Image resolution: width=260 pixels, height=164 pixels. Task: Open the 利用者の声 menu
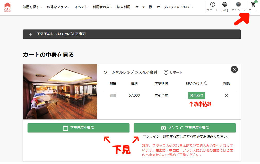[102, 7]
